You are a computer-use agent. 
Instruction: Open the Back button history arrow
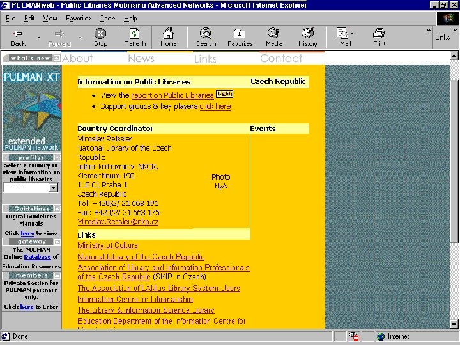pyautogui.click(x=38, y=38)
